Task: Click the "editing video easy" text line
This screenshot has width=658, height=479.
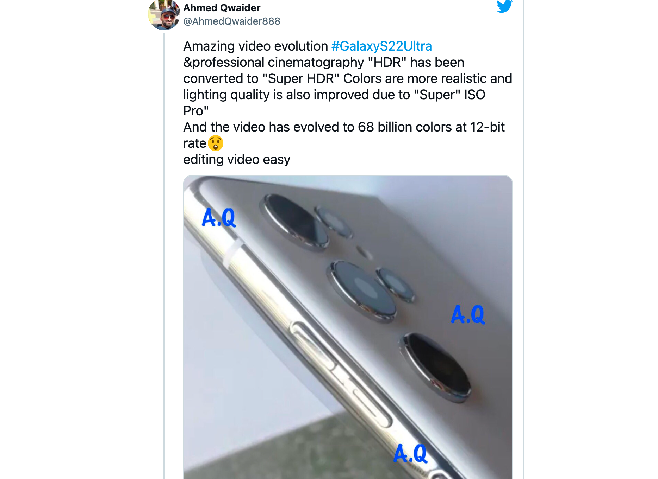Action: (x=236, y=160)
